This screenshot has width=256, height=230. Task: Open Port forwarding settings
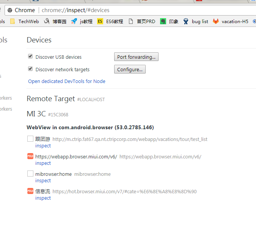[136, 57]
